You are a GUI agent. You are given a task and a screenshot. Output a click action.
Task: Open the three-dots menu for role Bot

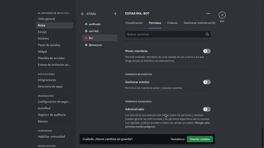point(208,14)
